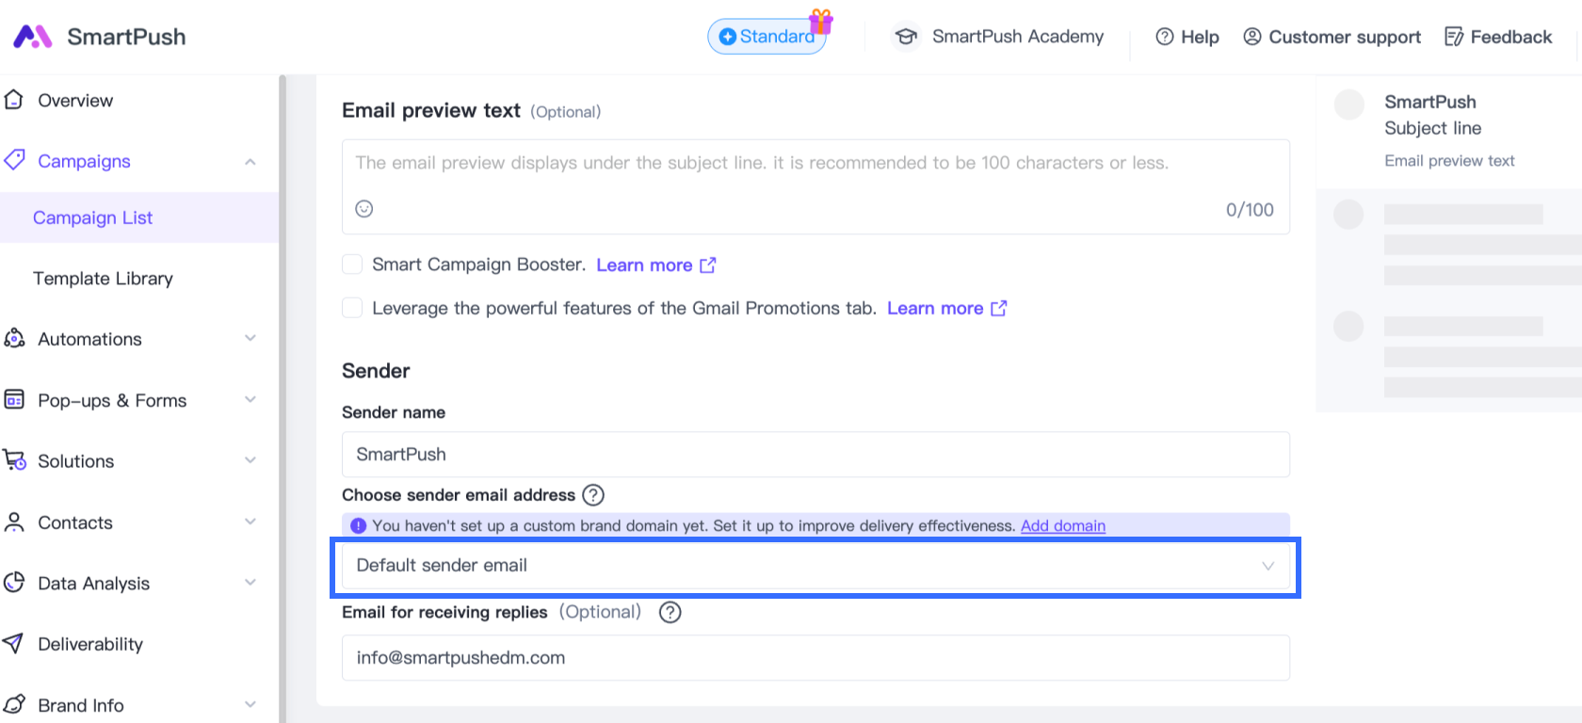Enable the Smart Campaign Booster checkbox

(352, 265)
